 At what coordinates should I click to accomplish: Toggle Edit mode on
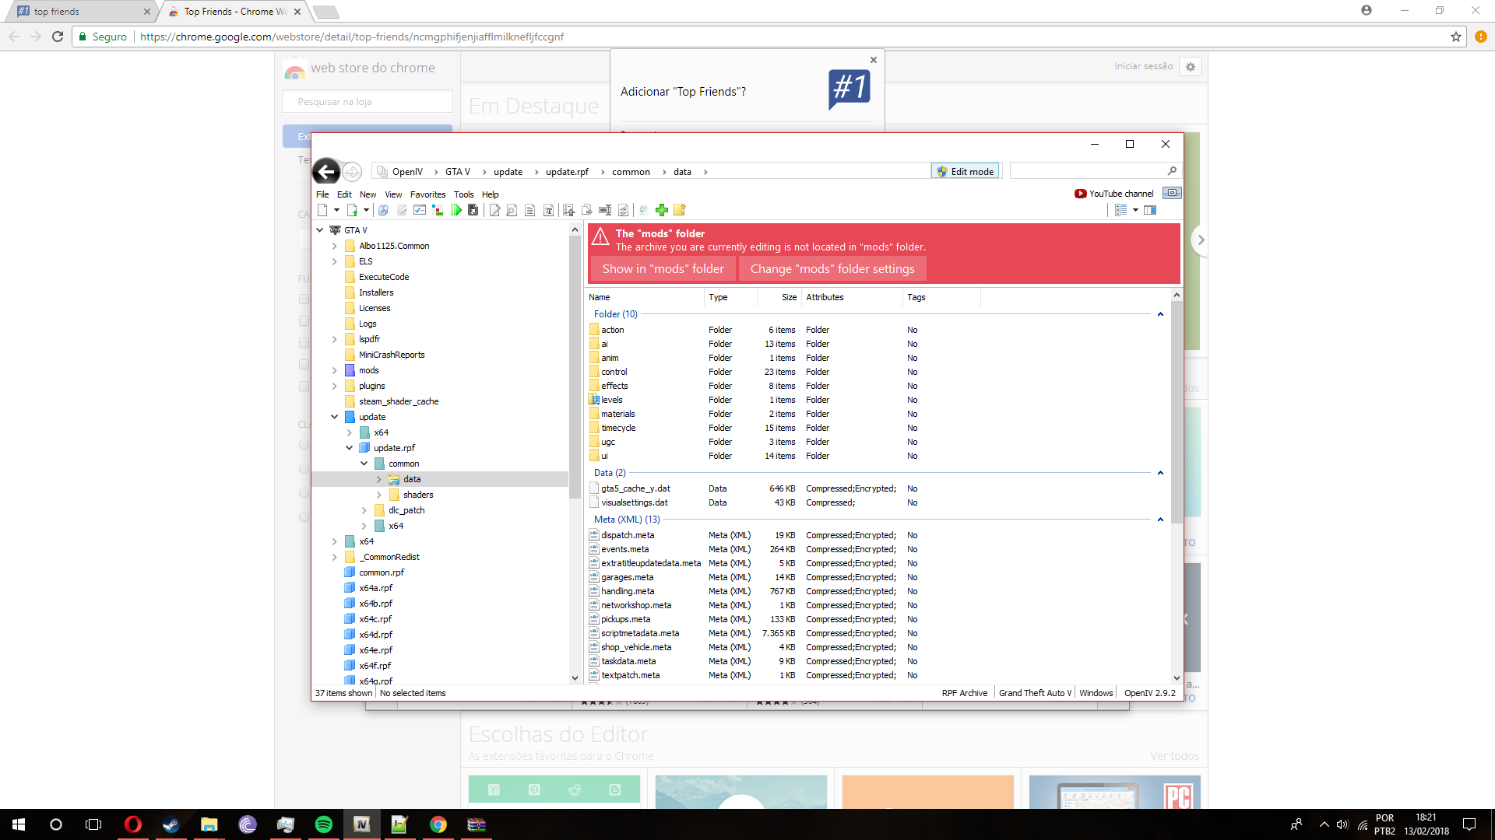[965, 171]
